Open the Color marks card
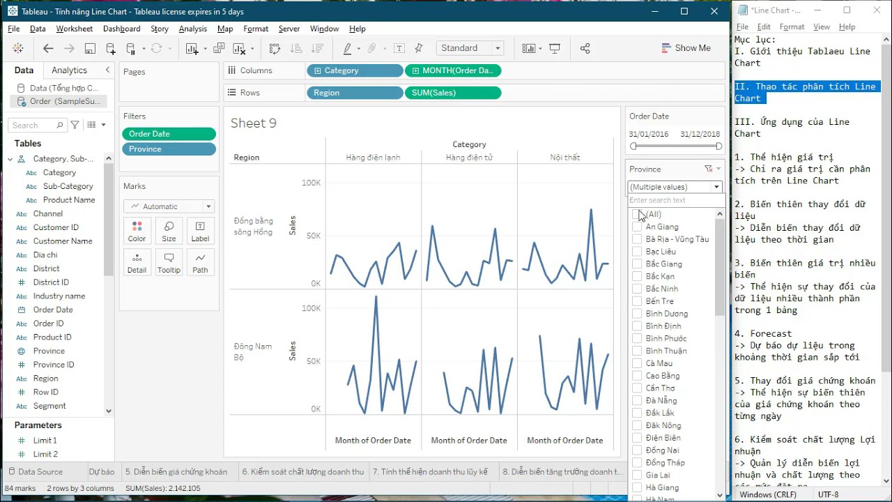This screenshot has width=892, height=502. 137,231
